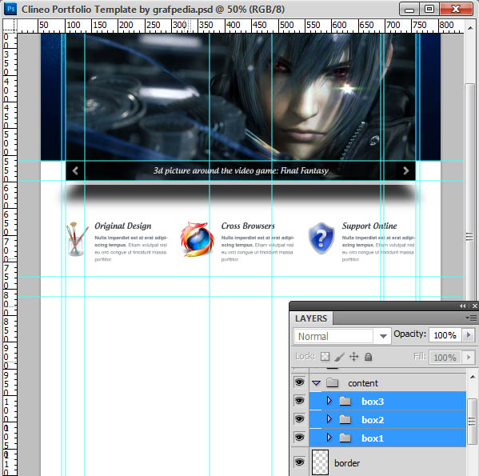The width and height of the screenshot is (479, 476).
Task: Collapse the Layers panel with double-arrow icon
Action: [x=462, y=306]
